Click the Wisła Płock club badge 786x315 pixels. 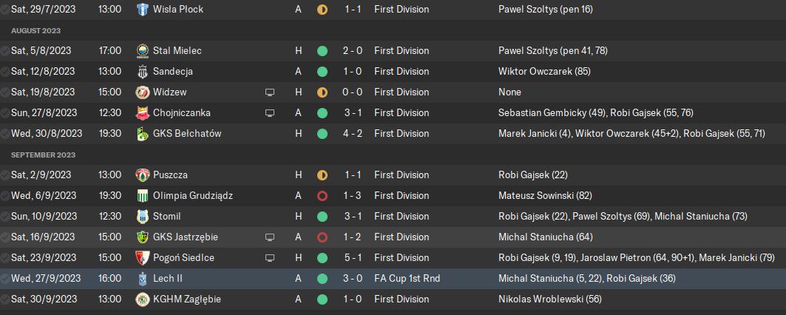(x=143, y=10)
